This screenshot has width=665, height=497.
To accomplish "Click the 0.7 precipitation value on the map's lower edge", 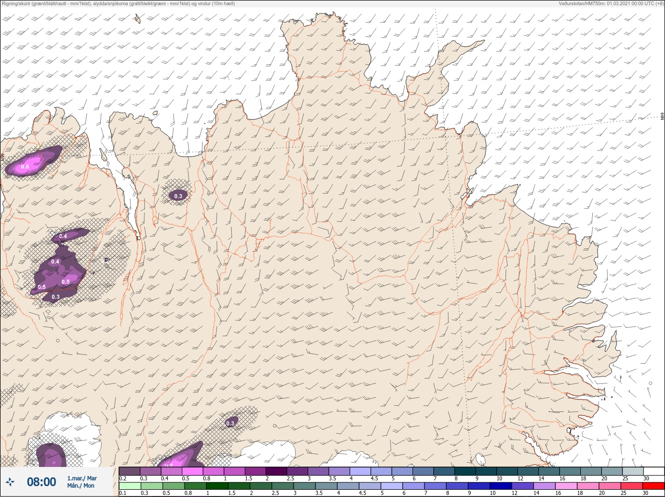I will (x=169, y=466).
